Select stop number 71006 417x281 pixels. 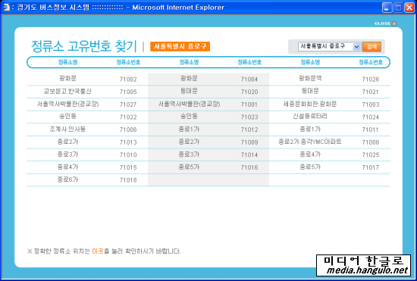point(128,130)
